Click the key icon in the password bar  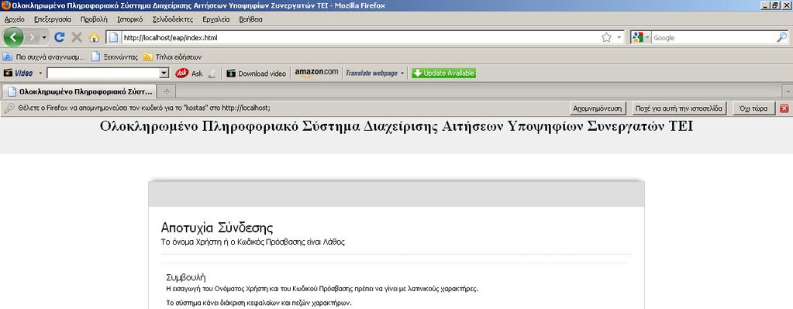point(9,108)
